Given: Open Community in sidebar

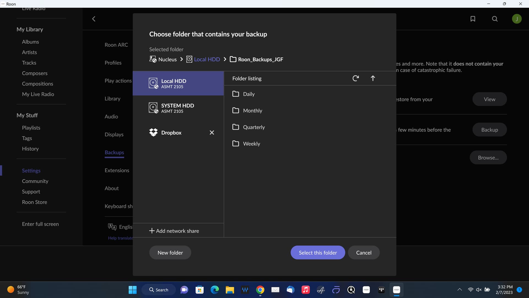Looking at the screenshot, I should tap(35, 181).
